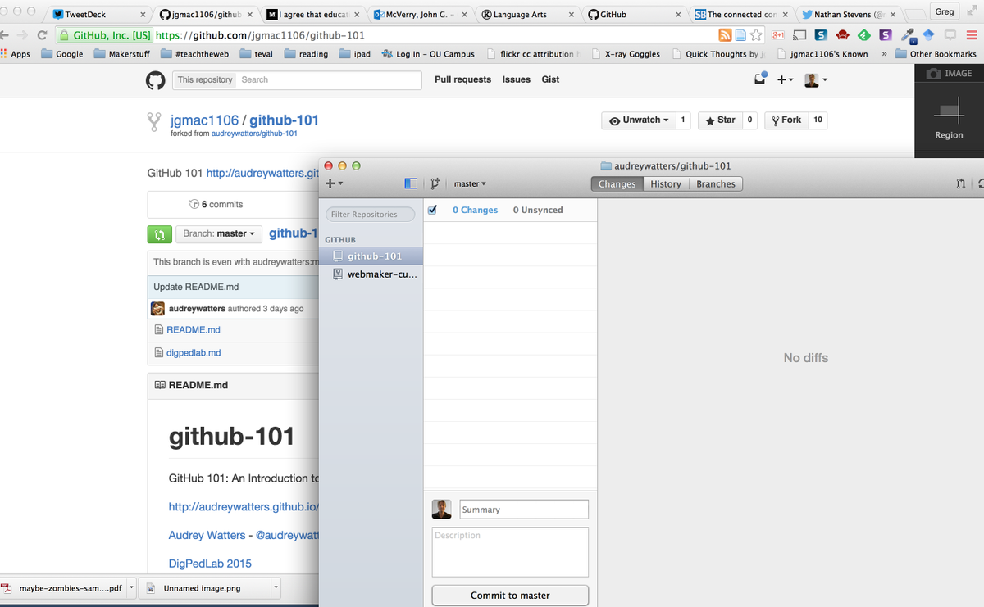Open the user avatar profile dropdown
The width and height of the screenshot is (984, 607).
point(815,79)
